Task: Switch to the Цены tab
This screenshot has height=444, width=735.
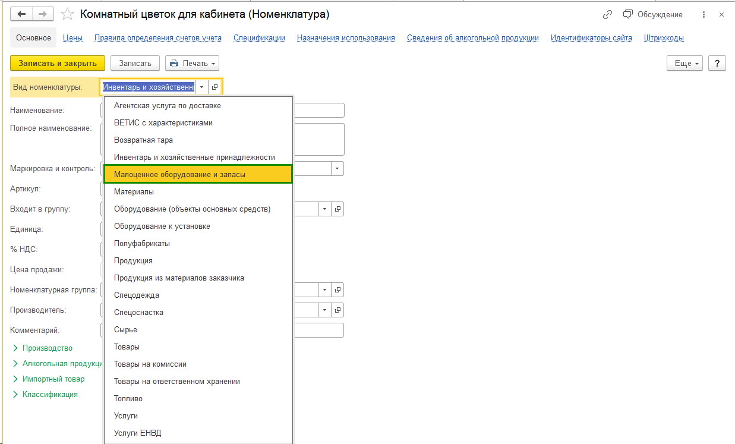Action: (x=72, y=38)
